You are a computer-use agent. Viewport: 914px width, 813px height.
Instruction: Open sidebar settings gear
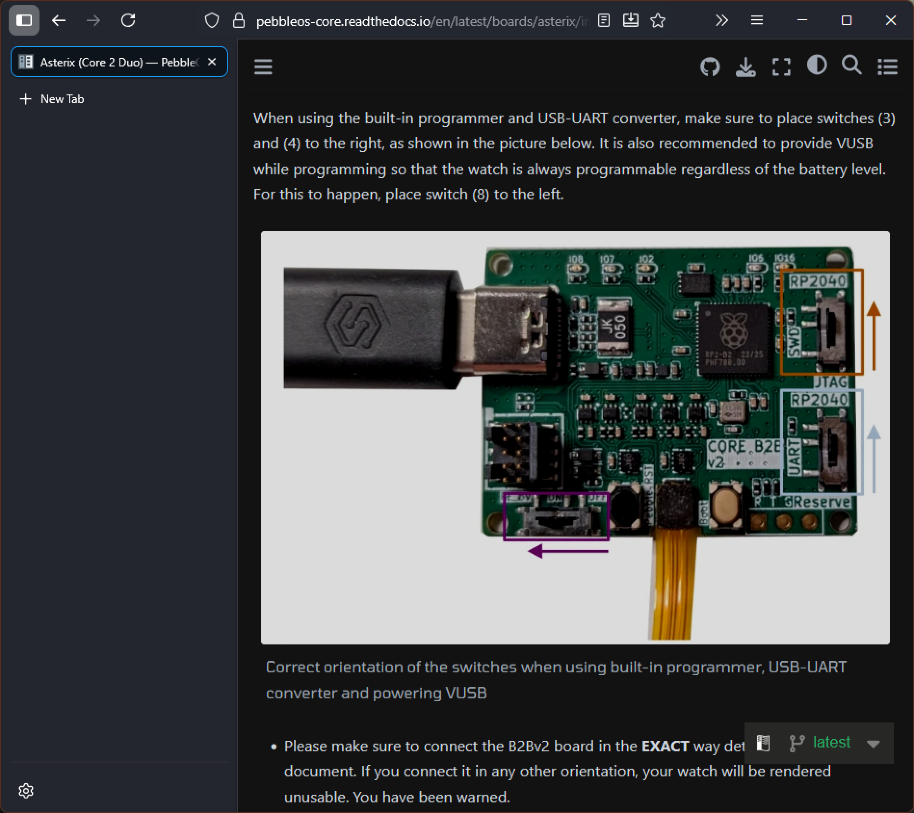pyautogui.click(x=26, y=790)
